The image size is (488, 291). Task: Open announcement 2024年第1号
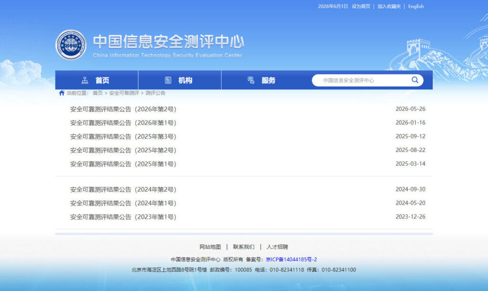tap(123, 203)
